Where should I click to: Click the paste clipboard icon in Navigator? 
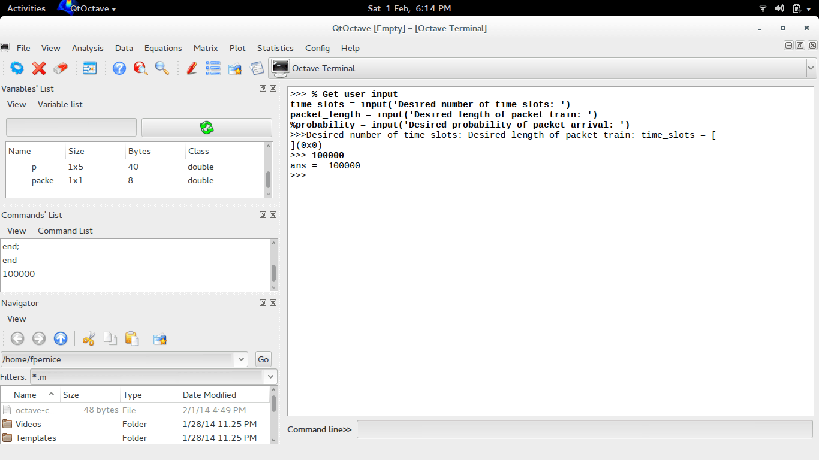point(132,338)
